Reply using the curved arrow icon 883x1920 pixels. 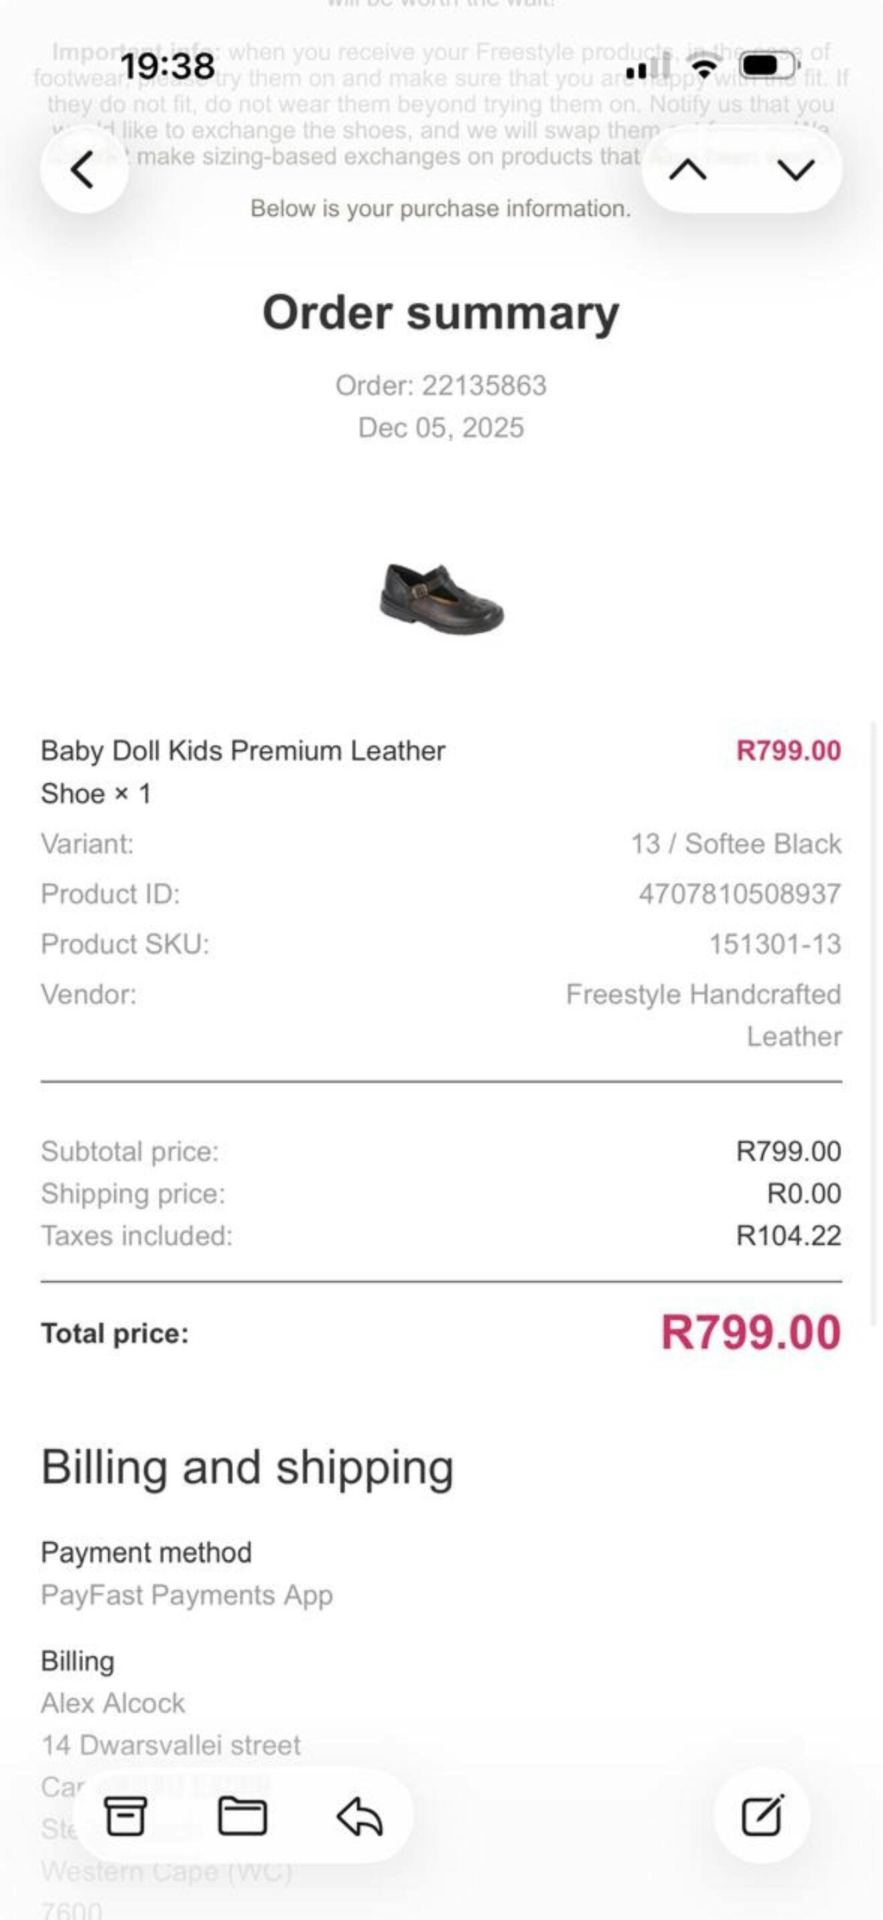click(x=360, y=1816)
